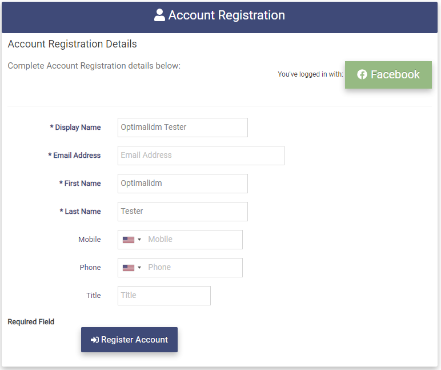This screenshot has height=370, width=441.
Task: Click the Mobile number text input
Action: coord(193,240)
